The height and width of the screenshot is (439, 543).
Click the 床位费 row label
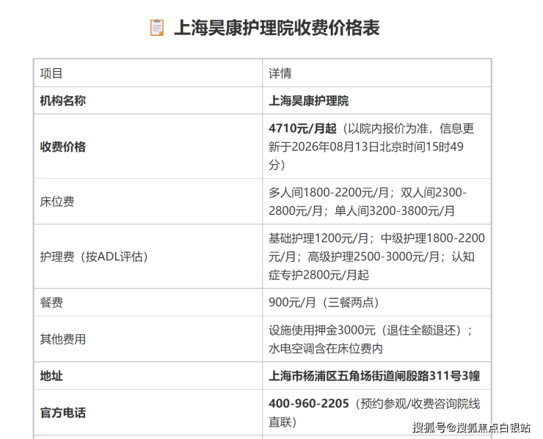click(x=57, y=202)
